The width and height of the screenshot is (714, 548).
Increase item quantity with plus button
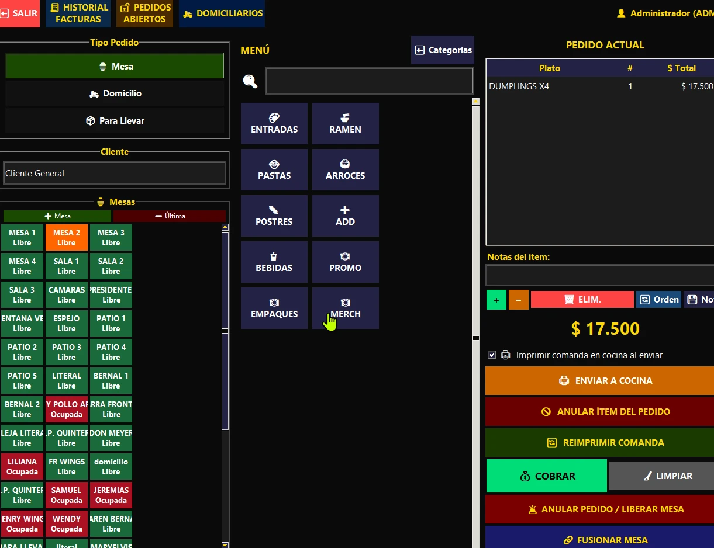click(496, 300)
